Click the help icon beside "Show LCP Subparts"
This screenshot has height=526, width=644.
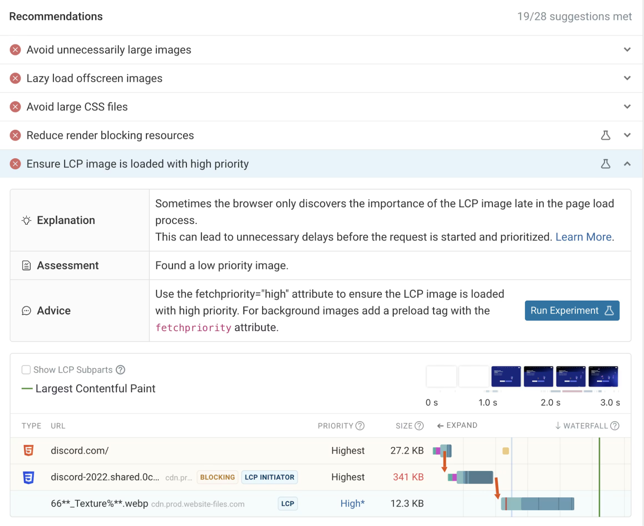(120, 370)
